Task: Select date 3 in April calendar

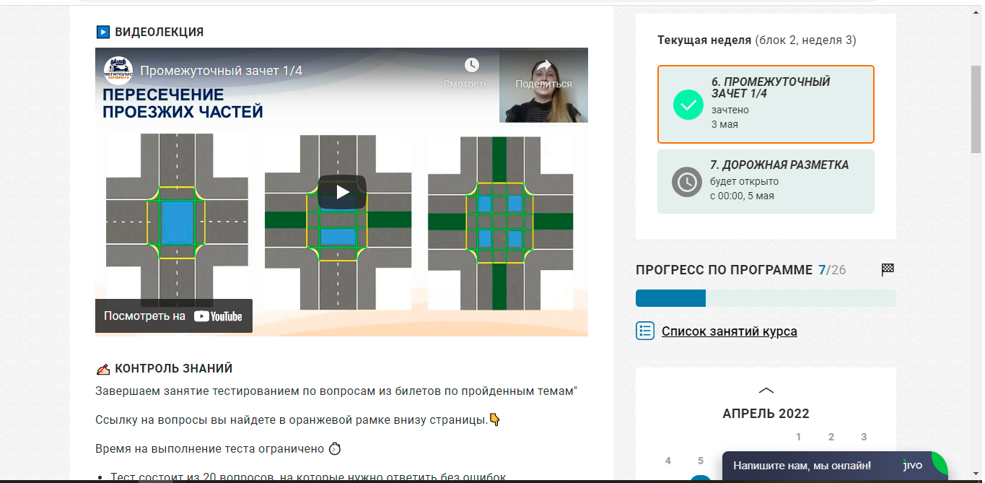Action: point(864,437)
